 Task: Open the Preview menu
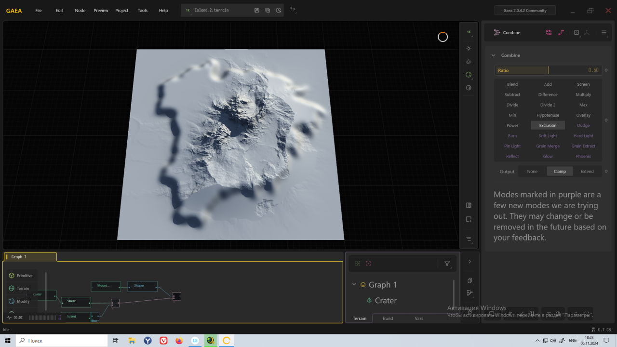pos(101,10)
